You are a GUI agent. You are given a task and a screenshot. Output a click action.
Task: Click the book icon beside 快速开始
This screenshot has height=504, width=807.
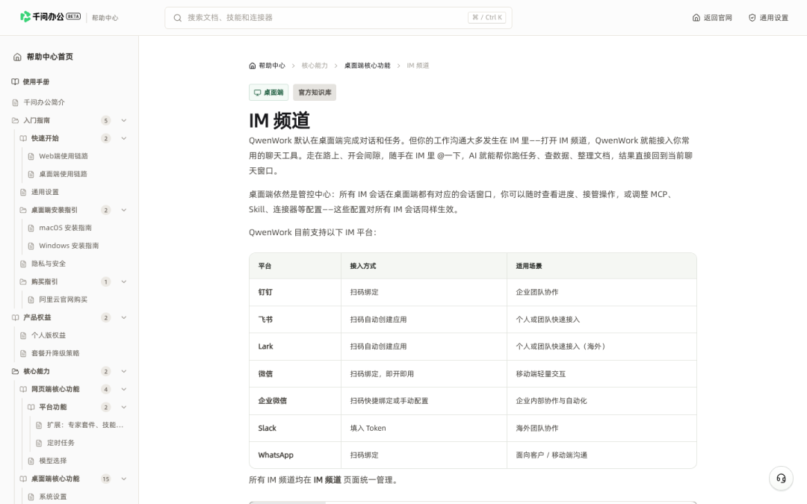tap(23, 138)
